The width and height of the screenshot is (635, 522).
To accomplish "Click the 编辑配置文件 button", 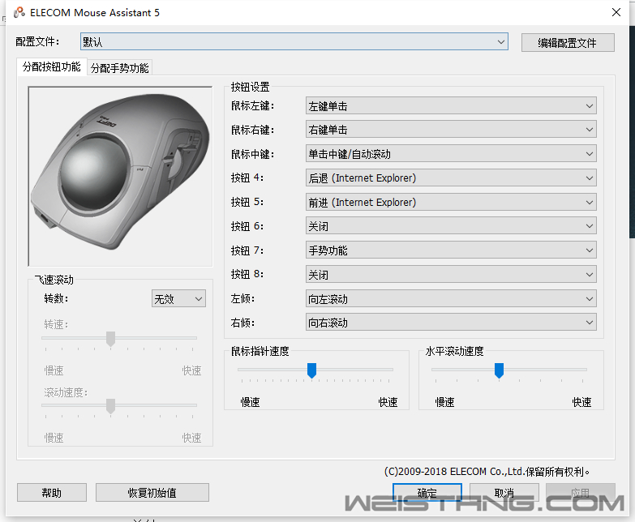I will [x=568, y=42].
